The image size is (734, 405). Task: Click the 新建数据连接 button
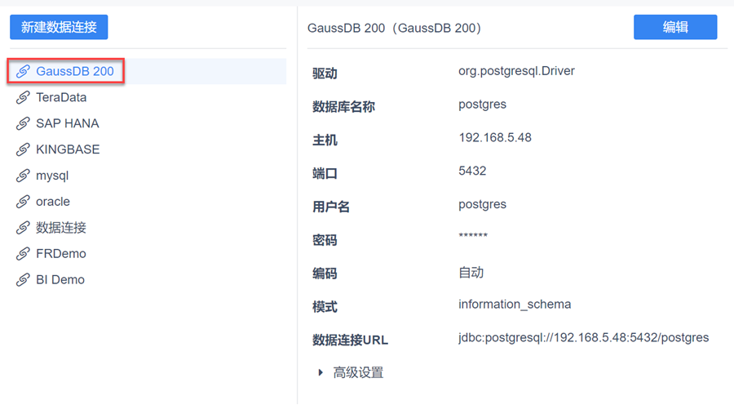(59, 27)
